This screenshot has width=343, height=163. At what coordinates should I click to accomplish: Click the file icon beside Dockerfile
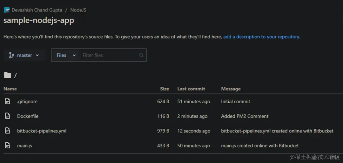point(8,116)
